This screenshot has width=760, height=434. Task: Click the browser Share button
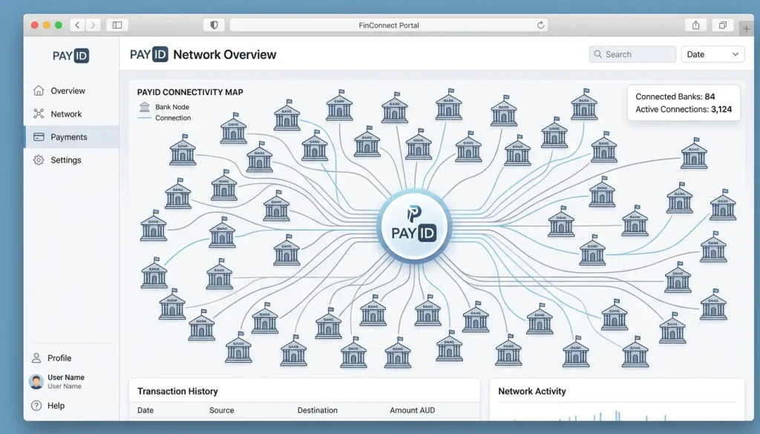pyautogui.click(x=695, y=25)
